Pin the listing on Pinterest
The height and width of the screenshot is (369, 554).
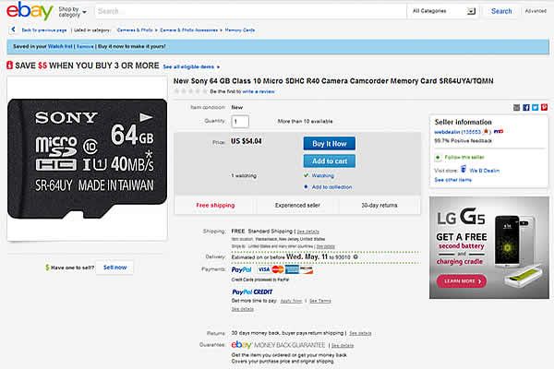[545, 107]
